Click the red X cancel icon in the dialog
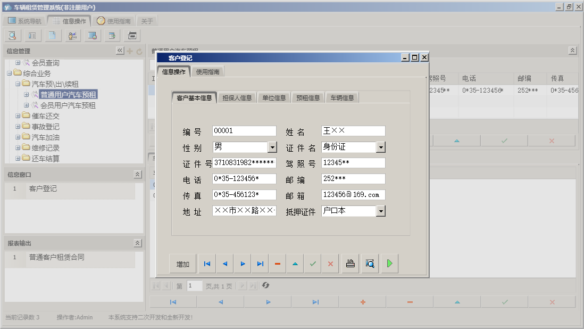Image resolution: width=584 pixels, height=329 pixels. pos(330,263)
